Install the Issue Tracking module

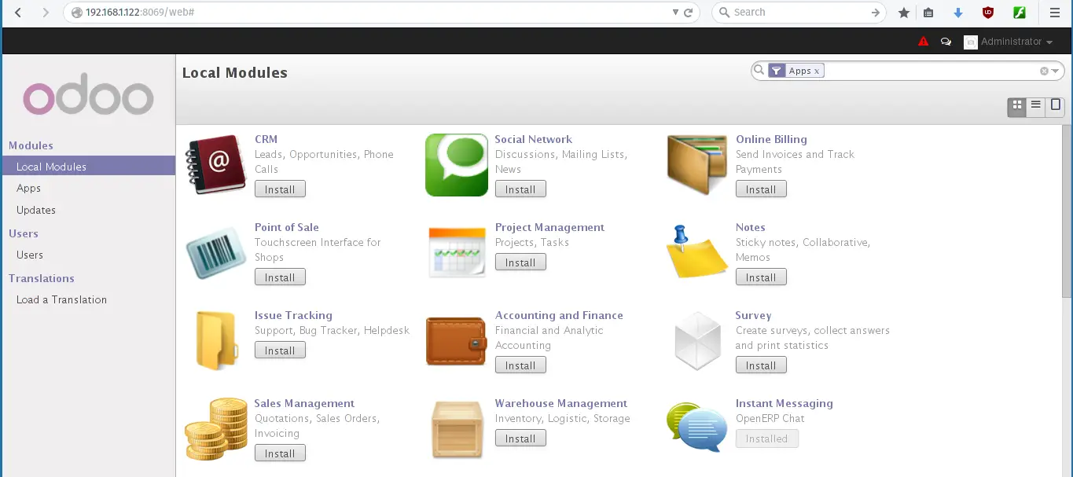[x=280, y=350]
